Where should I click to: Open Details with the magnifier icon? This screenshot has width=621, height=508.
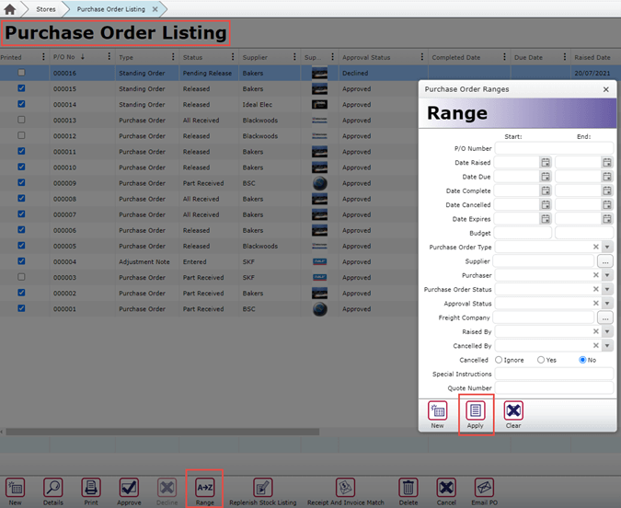point(53,488)
